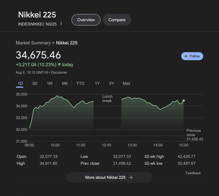This screenshot has height=196, width=219.
Task: Click the plus icon in Follow button
Action: (x=186, y=56)
